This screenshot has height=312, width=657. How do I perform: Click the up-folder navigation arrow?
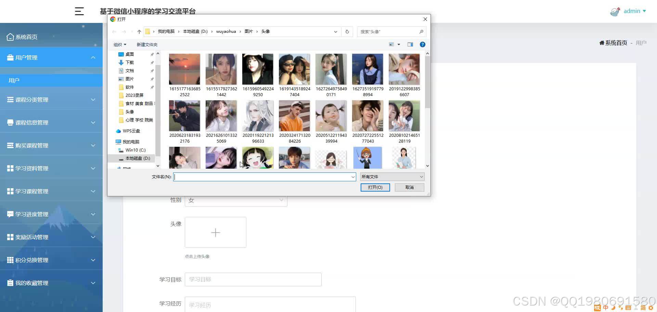(139, 31)
